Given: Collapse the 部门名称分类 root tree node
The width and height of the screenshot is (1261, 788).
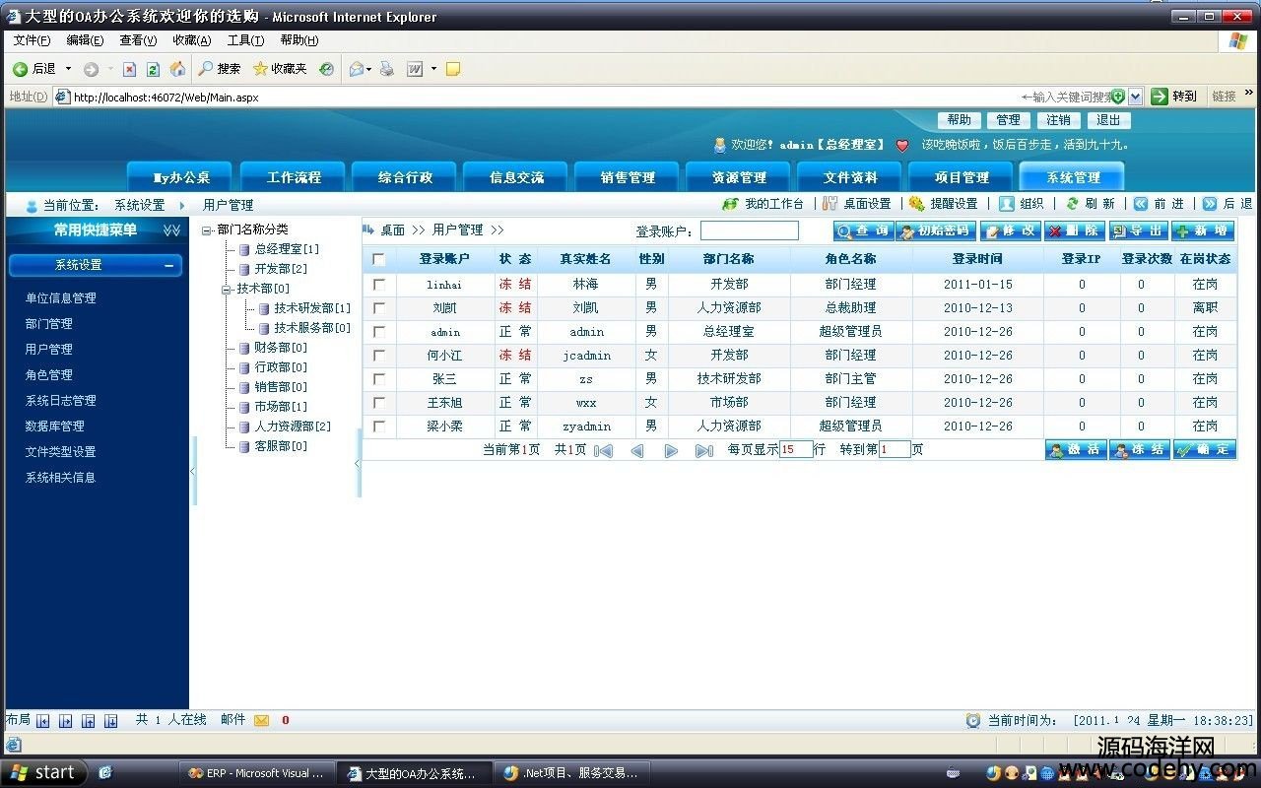Looking at the screenshot, I should tap(207, 230).
